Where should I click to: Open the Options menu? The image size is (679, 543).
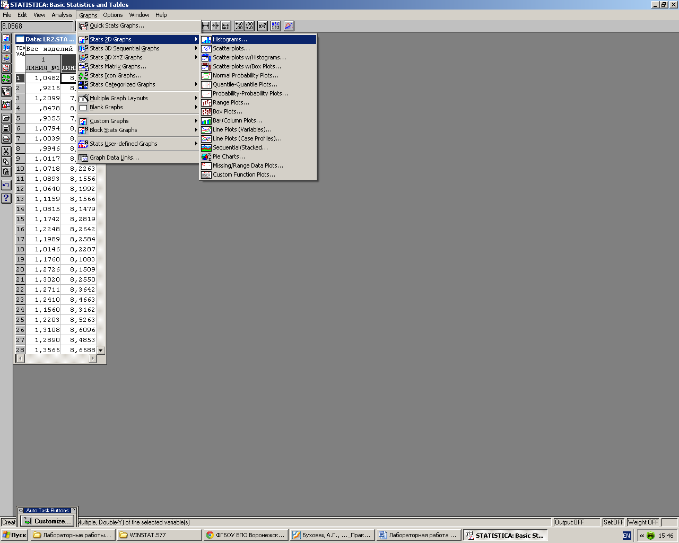113,15
